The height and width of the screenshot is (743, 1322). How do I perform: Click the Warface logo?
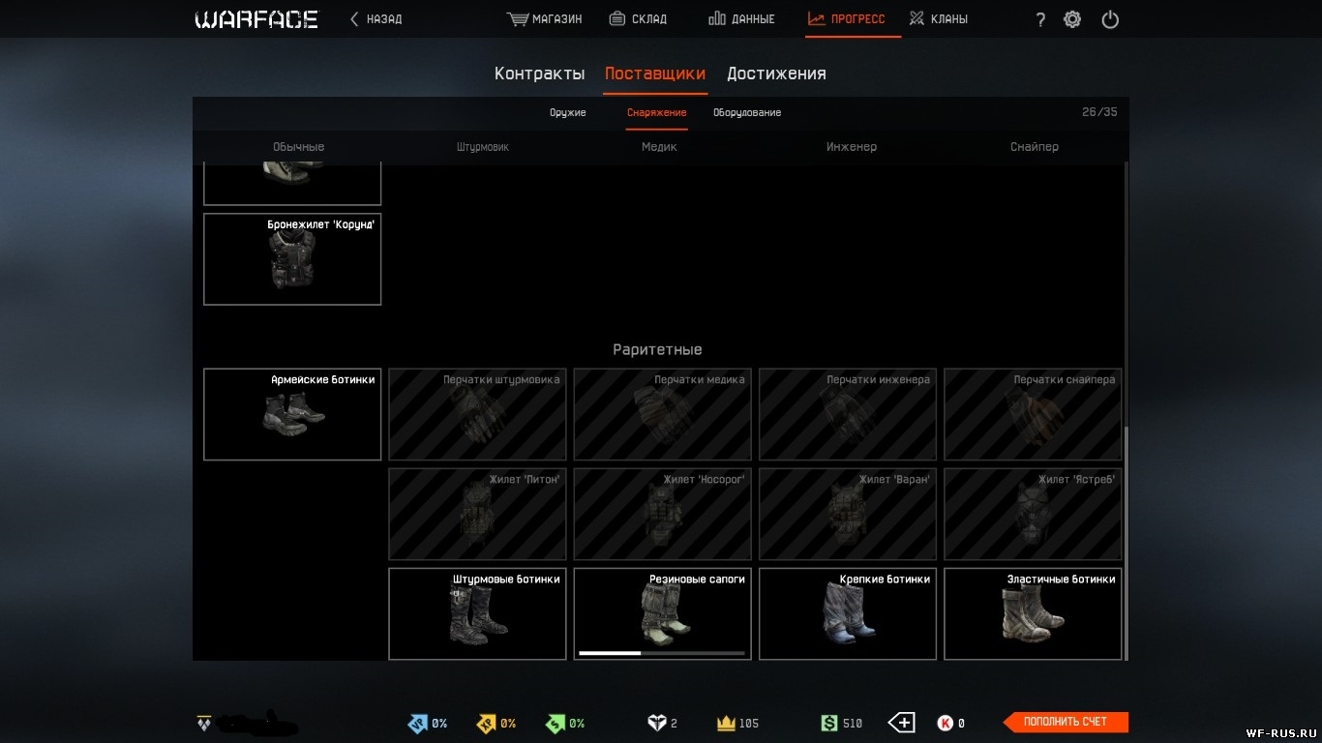(x=256, y=19)
